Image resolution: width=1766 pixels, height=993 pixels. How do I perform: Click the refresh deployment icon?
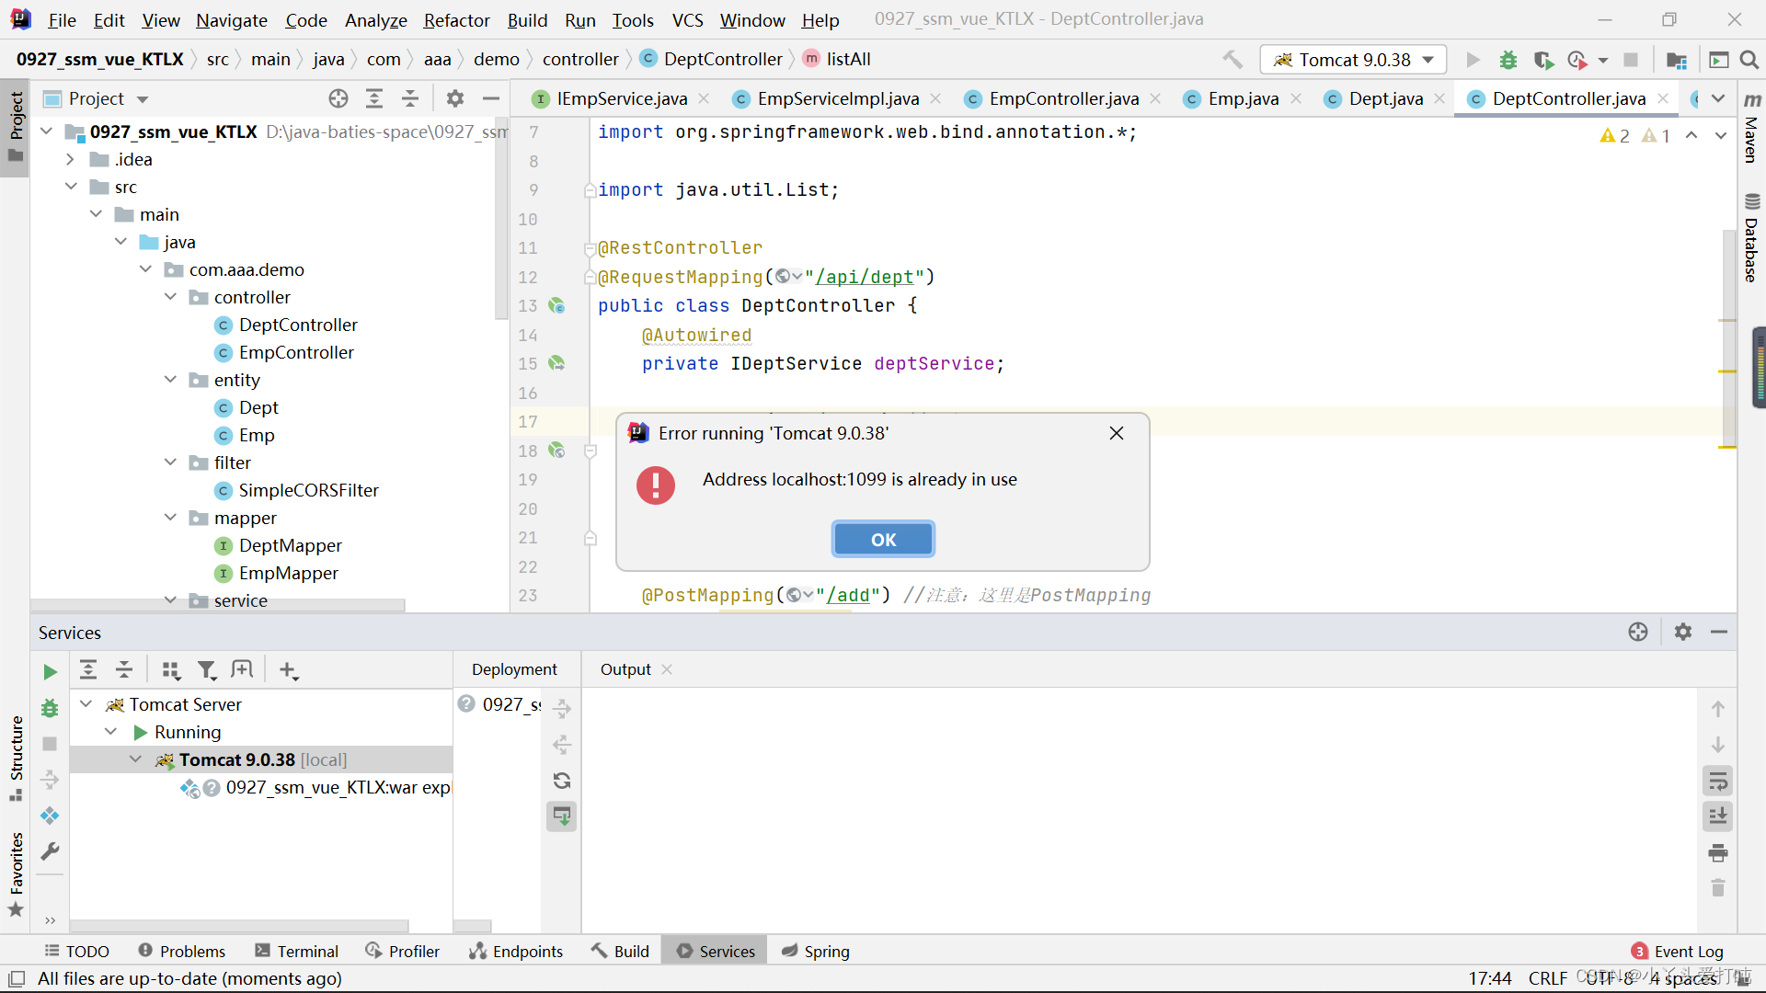(562, 781)
